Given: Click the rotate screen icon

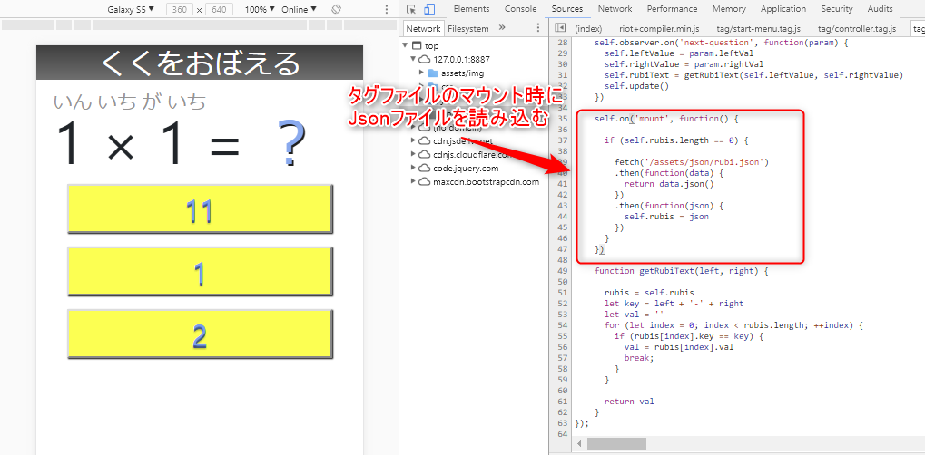Looking at the screenshot, I should [x=336, y=9].
